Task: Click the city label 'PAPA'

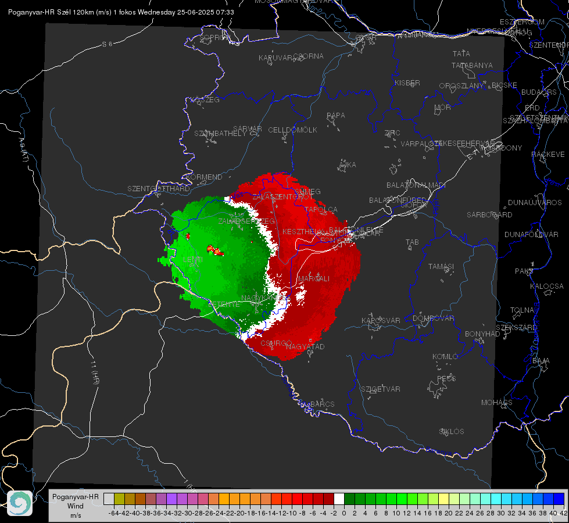Action: [x=336, y=116]
